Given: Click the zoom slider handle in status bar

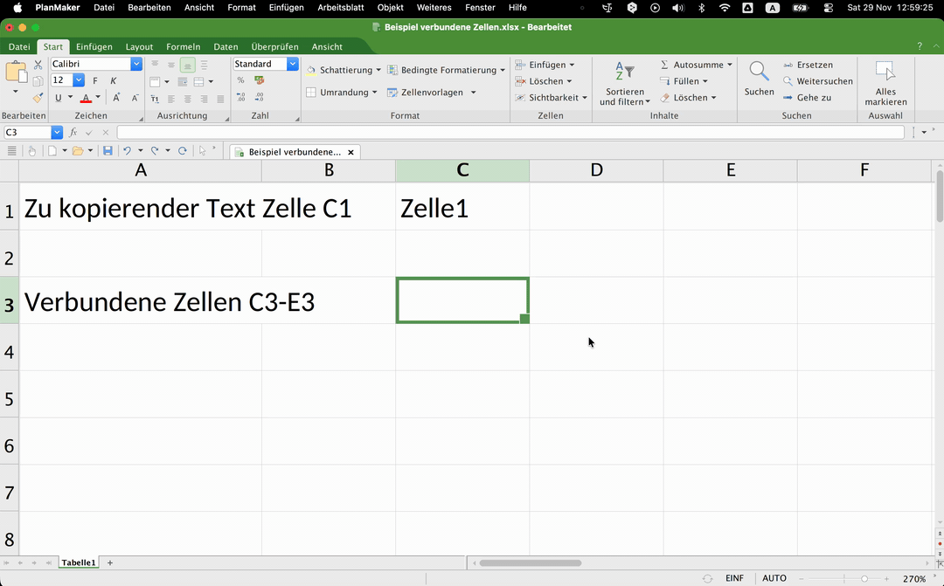Looking at the screenshot, I should click(864, 579).
